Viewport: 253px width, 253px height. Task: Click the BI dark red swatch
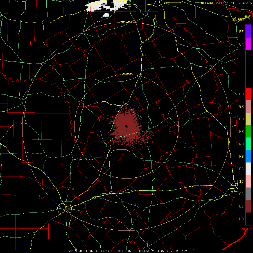coord(248,206)
